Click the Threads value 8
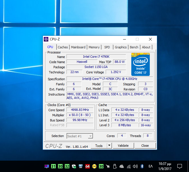The image size is (189, 172). (x=148, y=136)
